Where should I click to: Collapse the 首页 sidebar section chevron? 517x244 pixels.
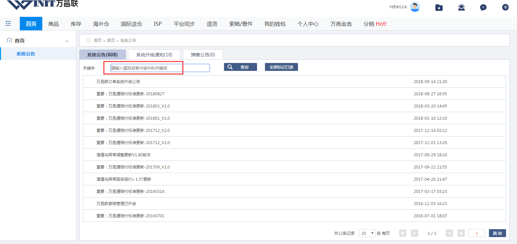pos(67,41)
